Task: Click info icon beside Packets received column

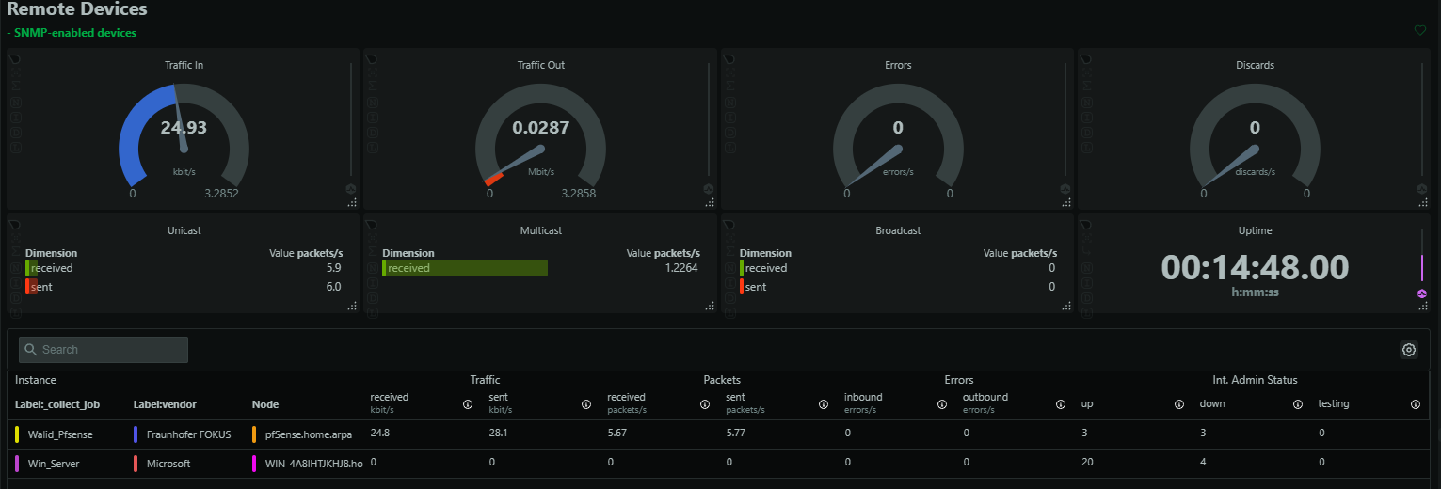Action: coord(705,404)
